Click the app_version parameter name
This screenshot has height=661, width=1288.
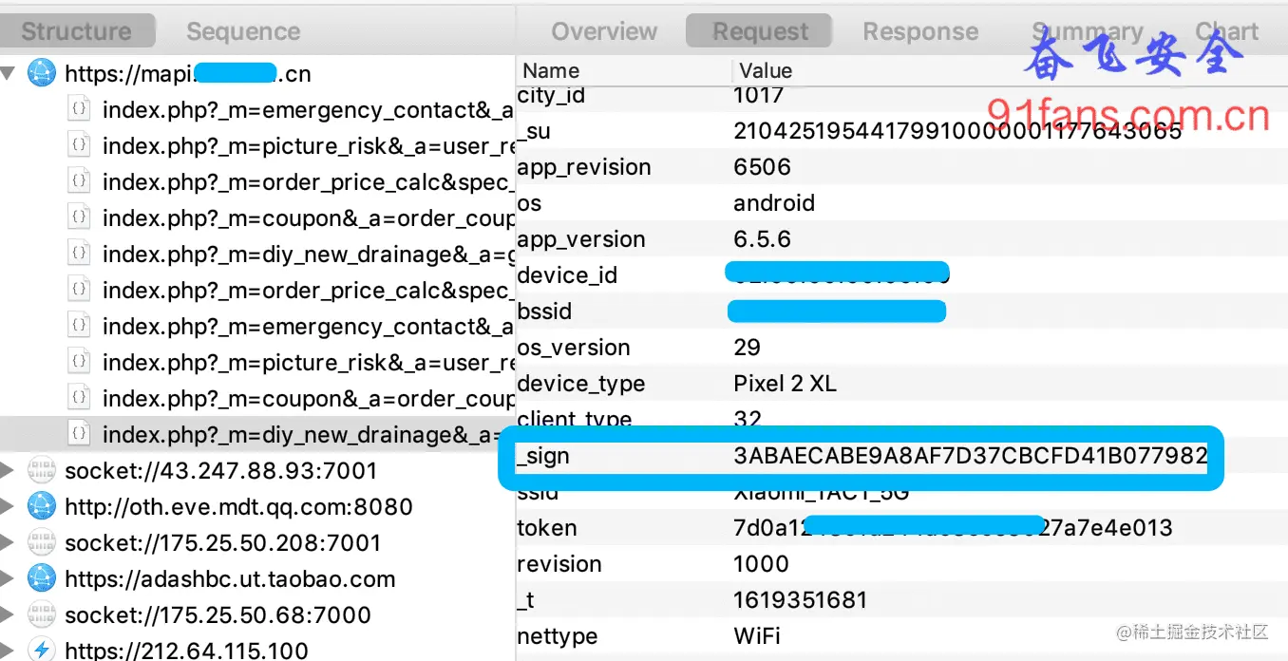point(581,239)
